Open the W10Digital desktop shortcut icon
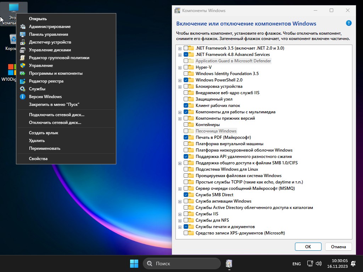The width and height of the screenshot is (363, 272). point(12,70)
